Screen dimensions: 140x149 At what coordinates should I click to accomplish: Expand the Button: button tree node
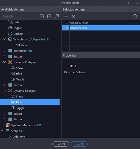4,51
